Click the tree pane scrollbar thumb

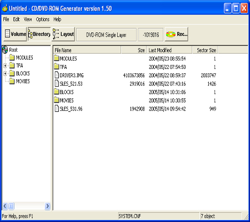point(11,206)
